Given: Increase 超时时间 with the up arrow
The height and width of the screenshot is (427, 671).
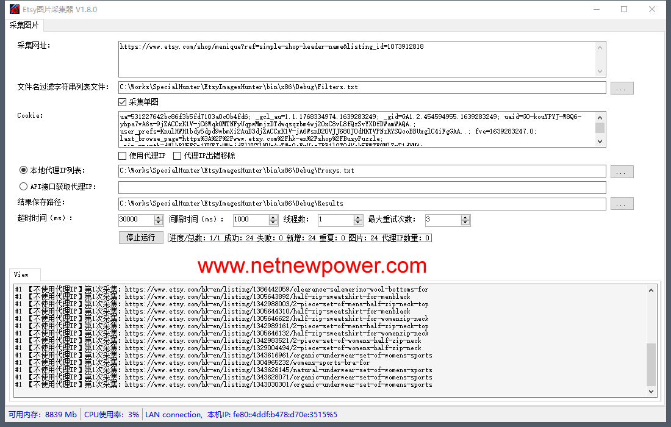Looking at the screenshot, I should coord(159,217).
